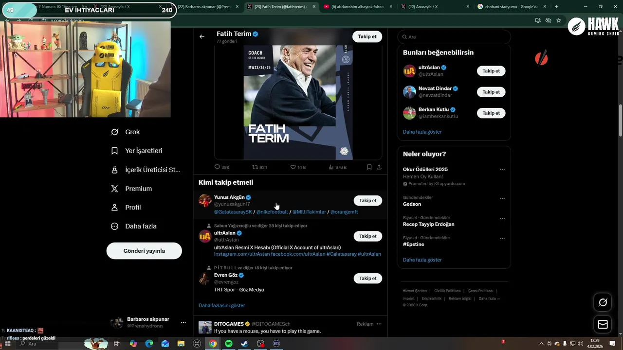Image resolution: width=623 pixels, height=350 pixels.
Task: Click Daha fazla göster under Bunları beğenebilirsin
Action: click(x=422, y=132)
